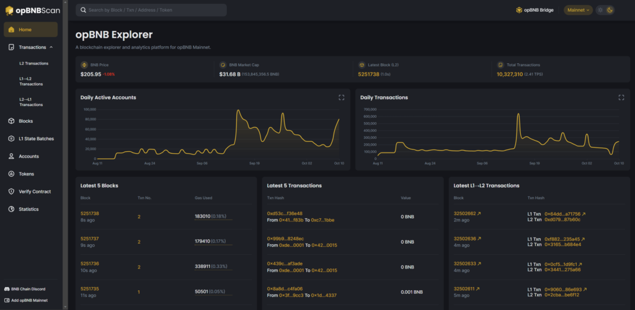The width and height of the screenshot is (635, 310).
Task: Open the Home sidebar item
Action: point(31,30)
